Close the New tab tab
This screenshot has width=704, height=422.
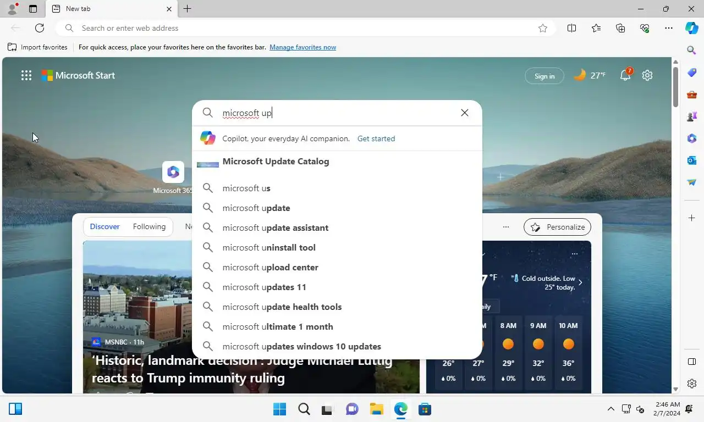tap(169, 9)
